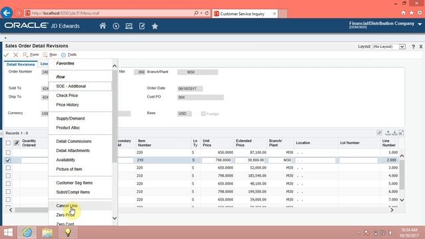Open browser favorites star icon
Viewport: 425px width, 239px height.
pyautogui.click(x=412, y=13)
